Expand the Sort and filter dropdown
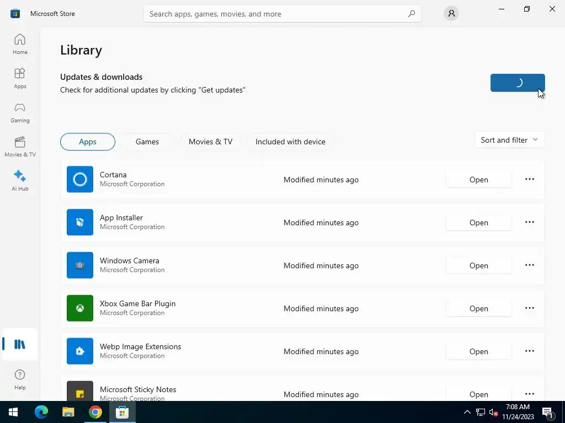The height and width of the screenshot is (423, 565). coord(509,140)
